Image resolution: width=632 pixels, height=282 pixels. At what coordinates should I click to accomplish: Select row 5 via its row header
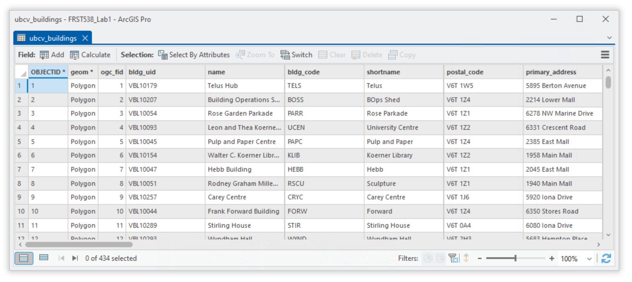click(x=20, y=142)
